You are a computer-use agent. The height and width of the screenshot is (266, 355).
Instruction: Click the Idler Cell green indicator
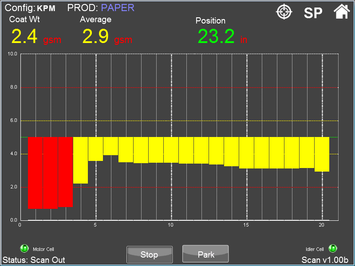coord(332,248)
